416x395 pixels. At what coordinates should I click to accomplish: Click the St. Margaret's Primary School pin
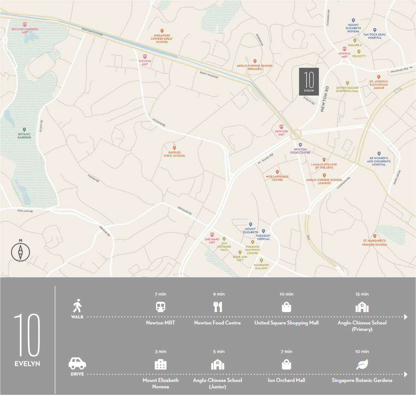click(x=375, y=236)
